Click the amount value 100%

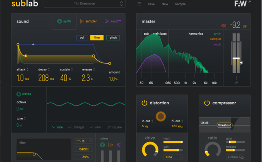point(113,79)
